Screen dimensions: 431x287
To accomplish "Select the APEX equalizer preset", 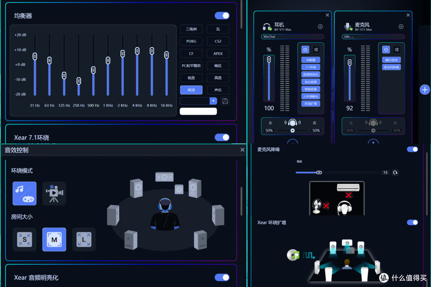I will tap(218, 53).
